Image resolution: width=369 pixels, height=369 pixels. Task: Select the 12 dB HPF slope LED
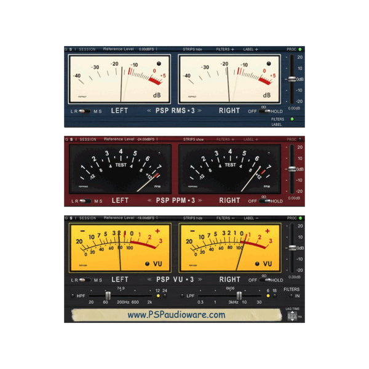[158, 296]
